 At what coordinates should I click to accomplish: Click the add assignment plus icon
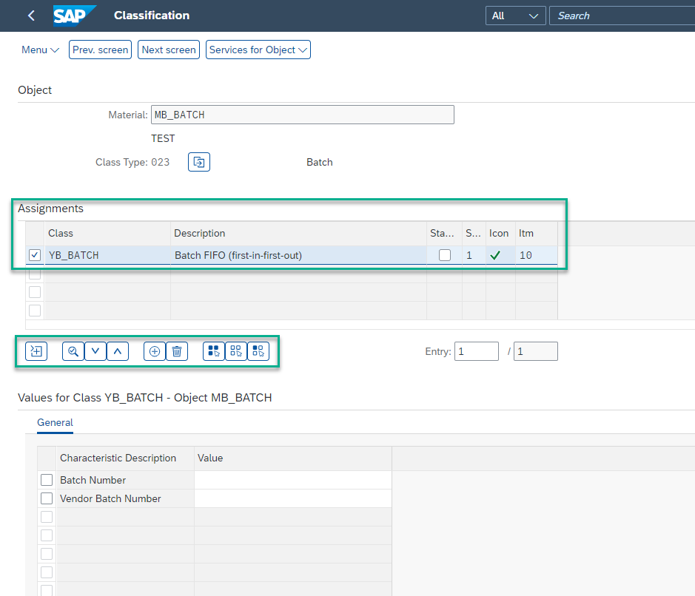[x=155, y=351]
